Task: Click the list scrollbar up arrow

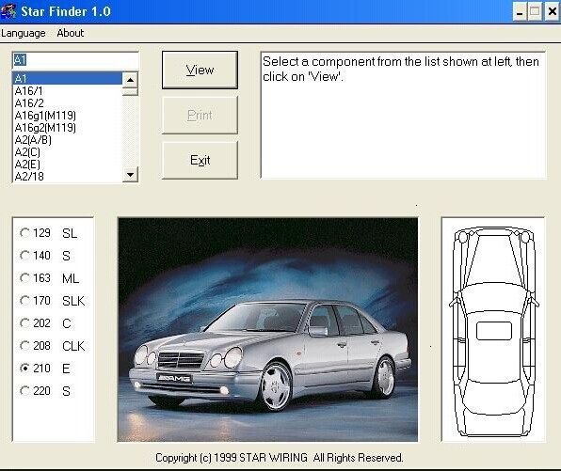Action: click(130, 80)
